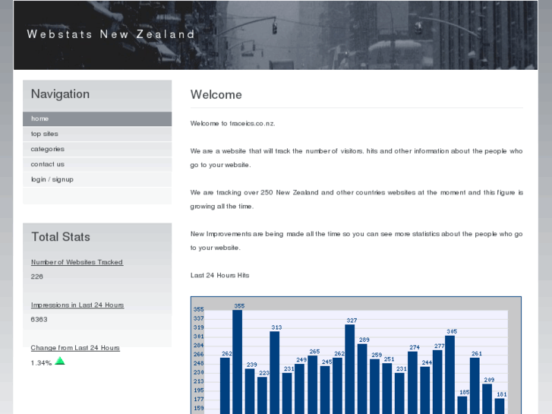The width and height of the screenshot is (552, 414).
Task: Click the chart bar labeled 305
Action: pyautogui.click(x=449, y=374)
